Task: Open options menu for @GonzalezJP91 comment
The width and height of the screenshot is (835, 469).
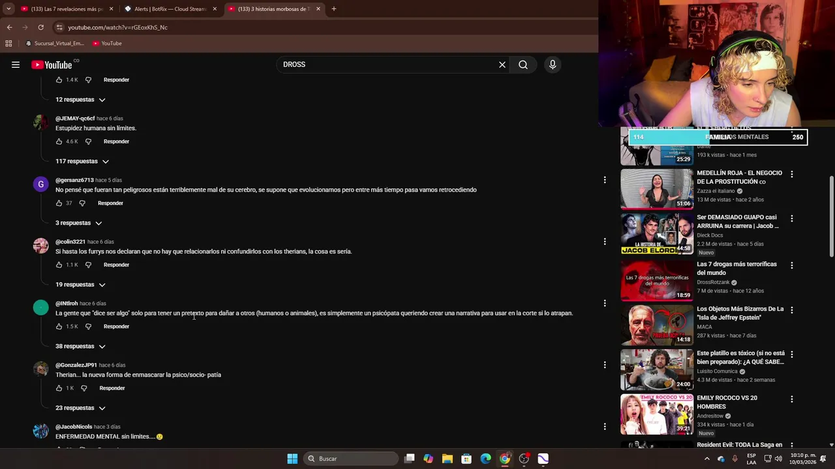Action: coord(605,365)
